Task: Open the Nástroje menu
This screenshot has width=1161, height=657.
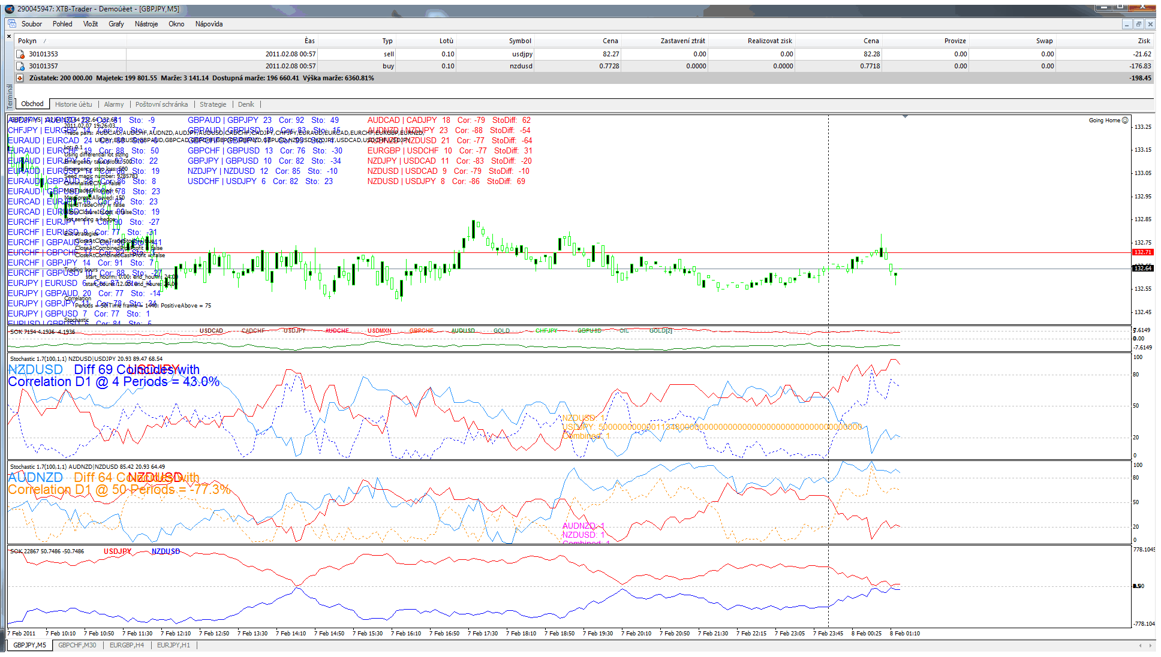Action: 146,24
